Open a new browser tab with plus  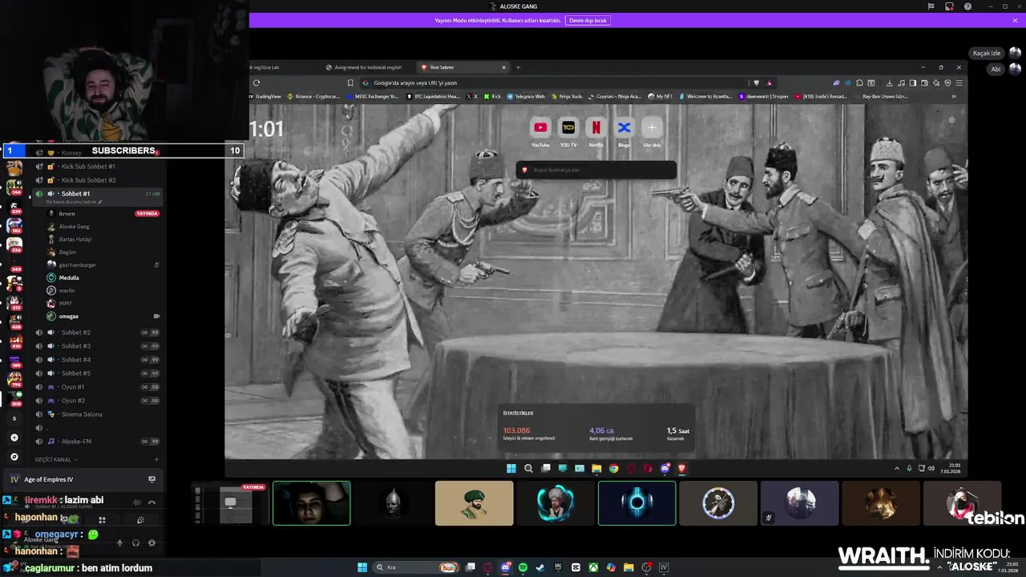tap(518, 67)
